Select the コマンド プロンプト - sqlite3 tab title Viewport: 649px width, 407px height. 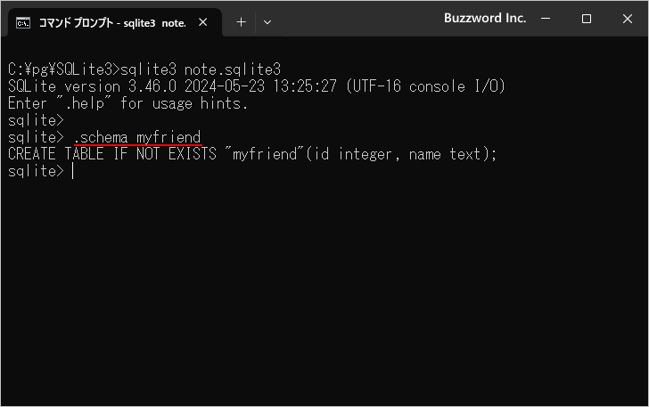[x=111, y=22]
